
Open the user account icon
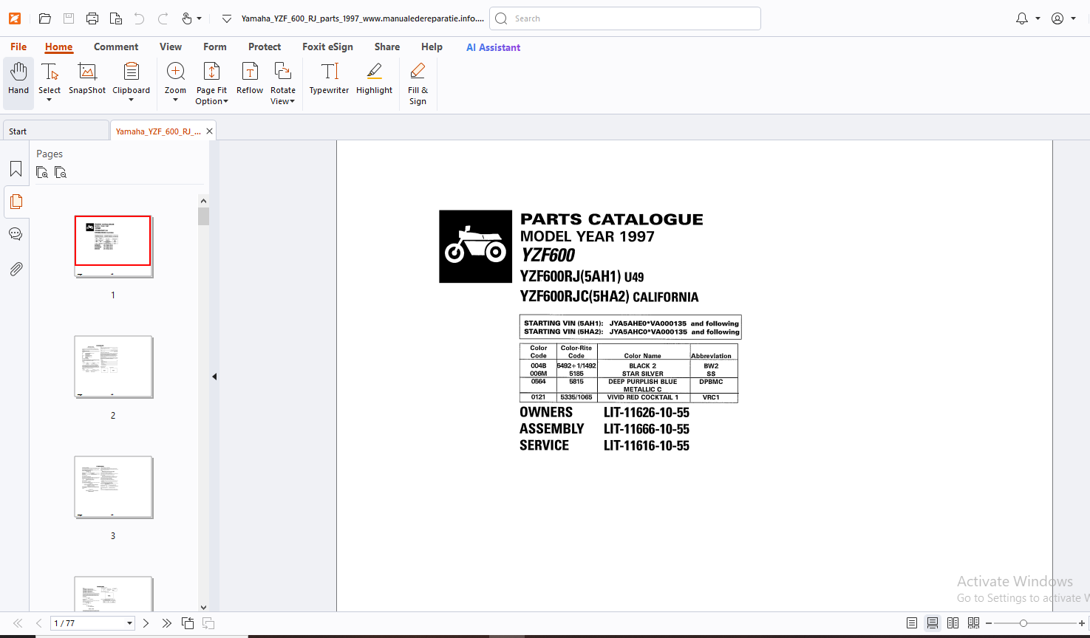coord(1057,18)
